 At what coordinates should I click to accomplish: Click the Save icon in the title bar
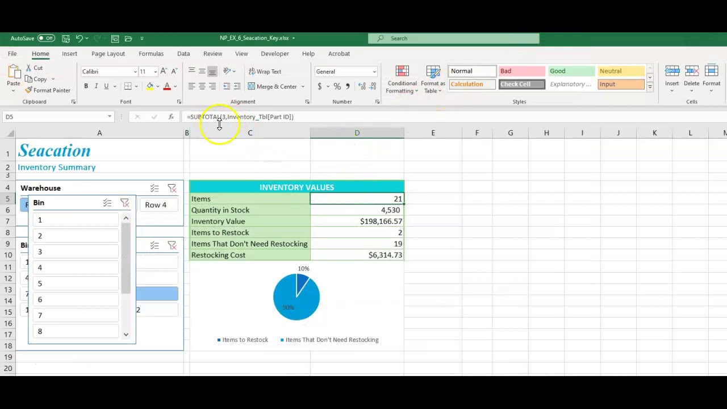point(66,38)
